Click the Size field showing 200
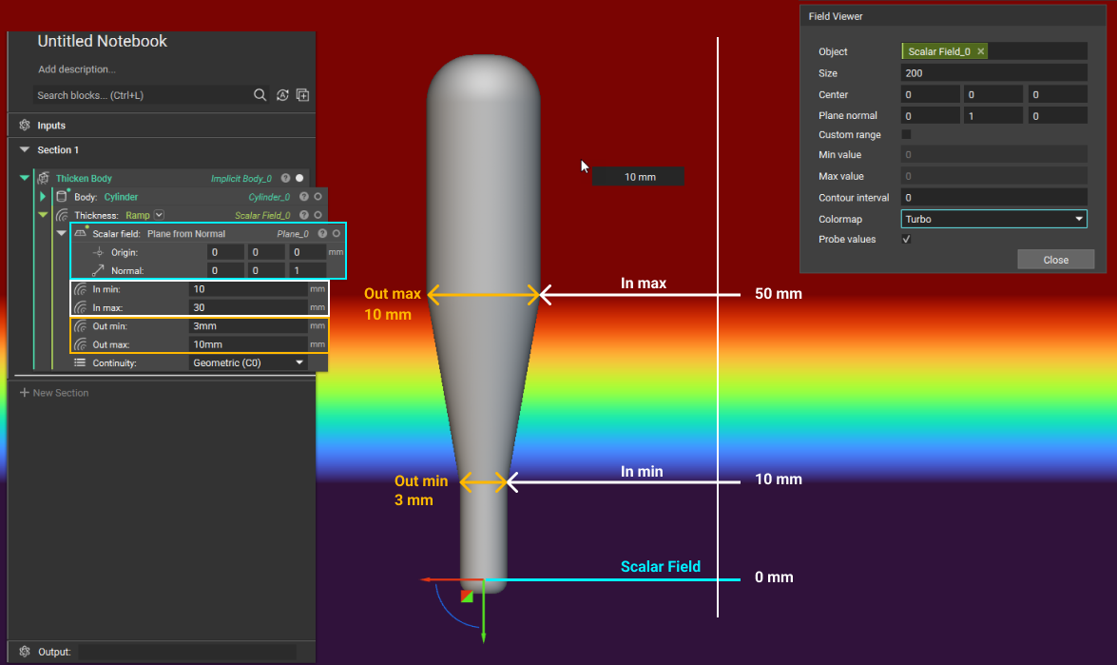This screenshot has width=1117, height=665. click(x=993, y=72)
